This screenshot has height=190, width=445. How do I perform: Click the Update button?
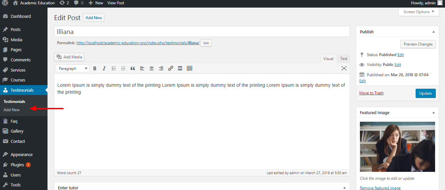tap(426, 93)
